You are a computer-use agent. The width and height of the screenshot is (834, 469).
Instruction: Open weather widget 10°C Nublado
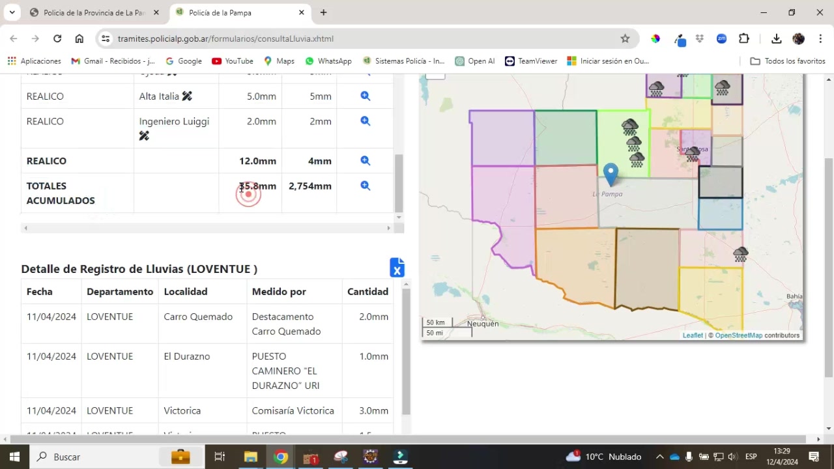pyautogui.click(x=603, y=457)
